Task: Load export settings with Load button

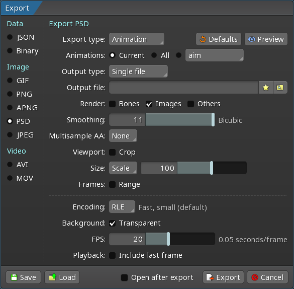Action: 62,277
